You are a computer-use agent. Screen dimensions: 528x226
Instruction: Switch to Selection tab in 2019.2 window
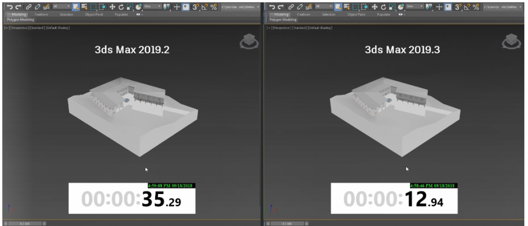click(67, 14)
